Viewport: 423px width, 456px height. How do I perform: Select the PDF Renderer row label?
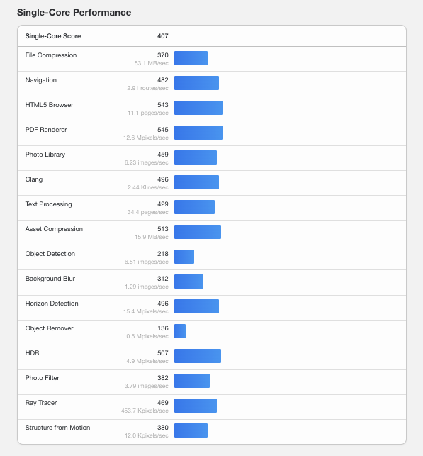click(x=46, y=130)
